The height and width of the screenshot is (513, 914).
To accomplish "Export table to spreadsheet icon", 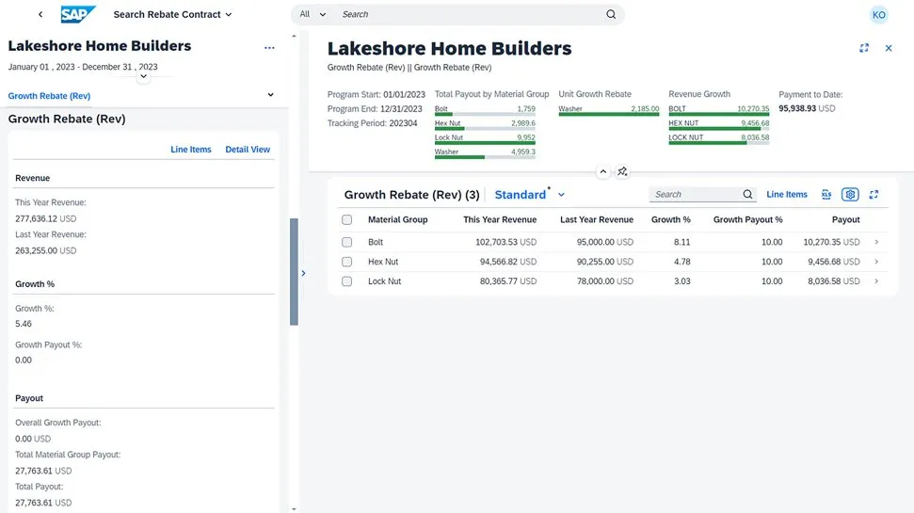I will click(x=826, y=194).
